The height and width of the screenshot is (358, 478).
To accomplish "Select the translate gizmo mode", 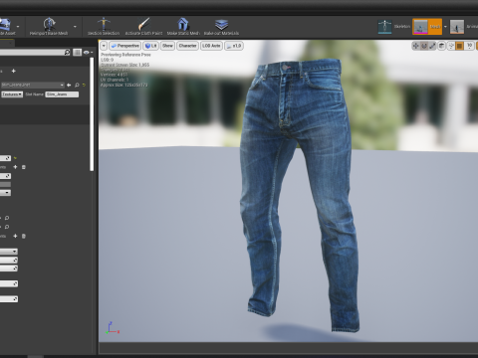I will click(x=415, y=46).
